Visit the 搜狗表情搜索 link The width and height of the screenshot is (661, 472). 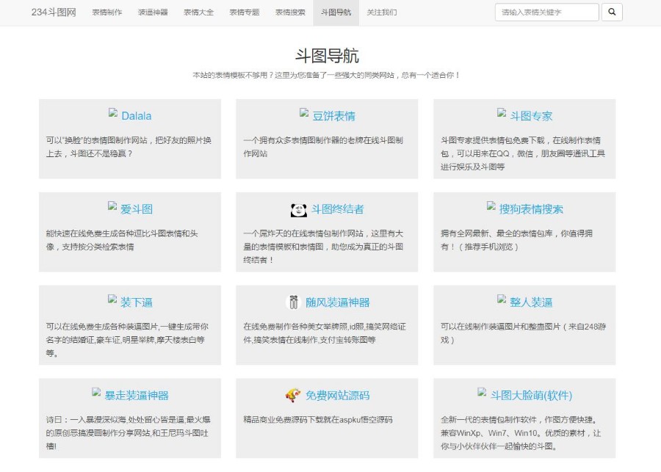pos(531,209)
